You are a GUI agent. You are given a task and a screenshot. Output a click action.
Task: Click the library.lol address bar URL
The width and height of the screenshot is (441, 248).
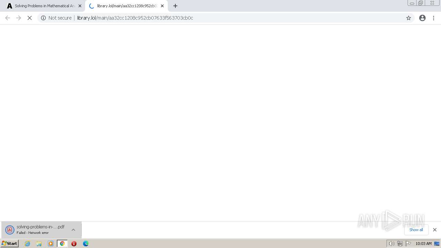tap(135, 18)
